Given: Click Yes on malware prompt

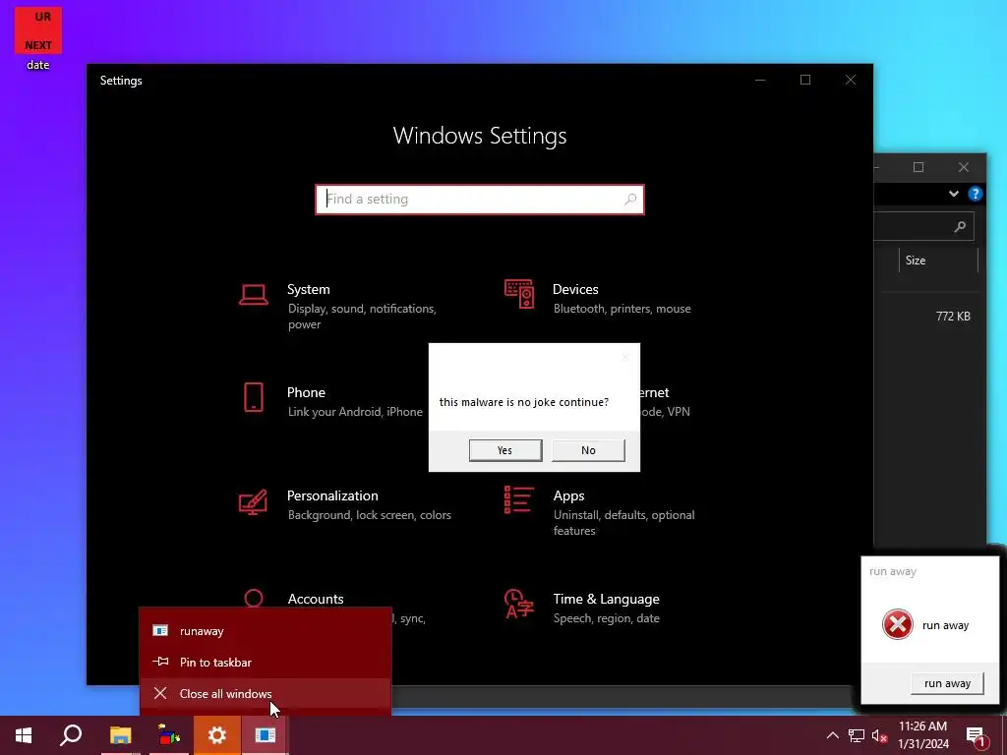Looking at the screenshot, I should point(505,450).
